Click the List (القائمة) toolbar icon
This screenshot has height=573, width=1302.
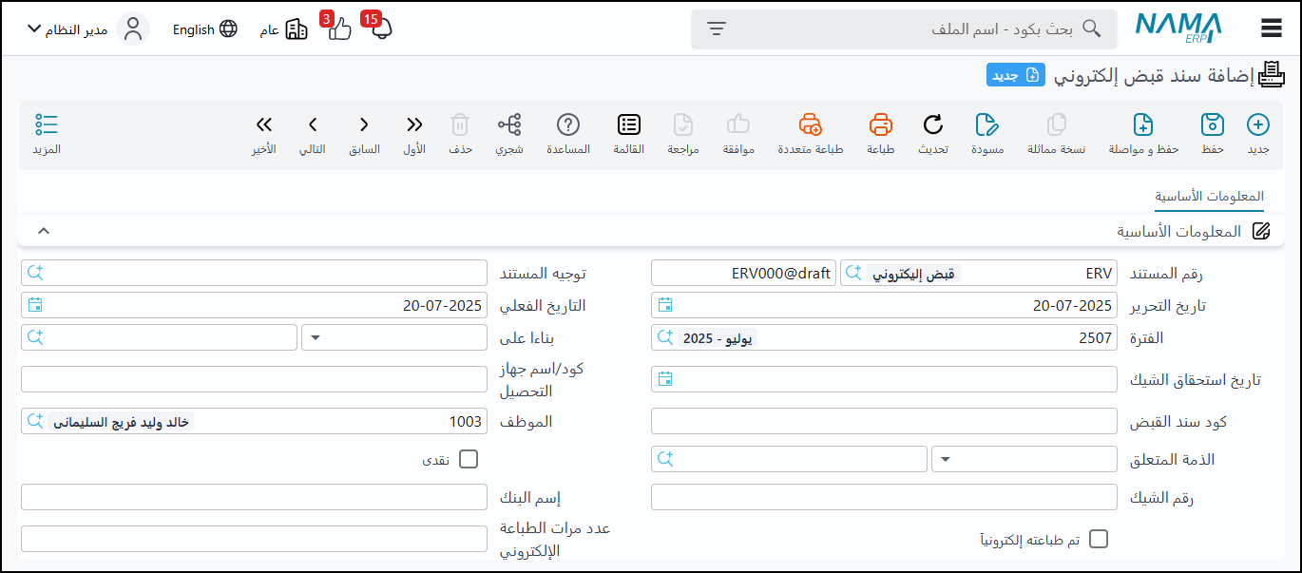click(x=629, y=125)
